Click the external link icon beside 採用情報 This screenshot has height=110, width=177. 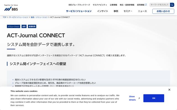[x=146, y=5]
